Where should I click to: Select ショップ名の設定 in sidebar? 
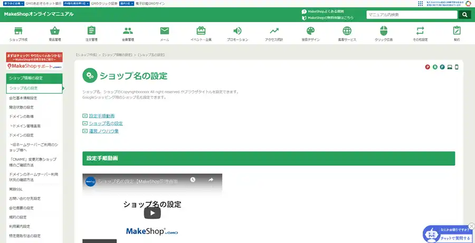coord(34,89)
